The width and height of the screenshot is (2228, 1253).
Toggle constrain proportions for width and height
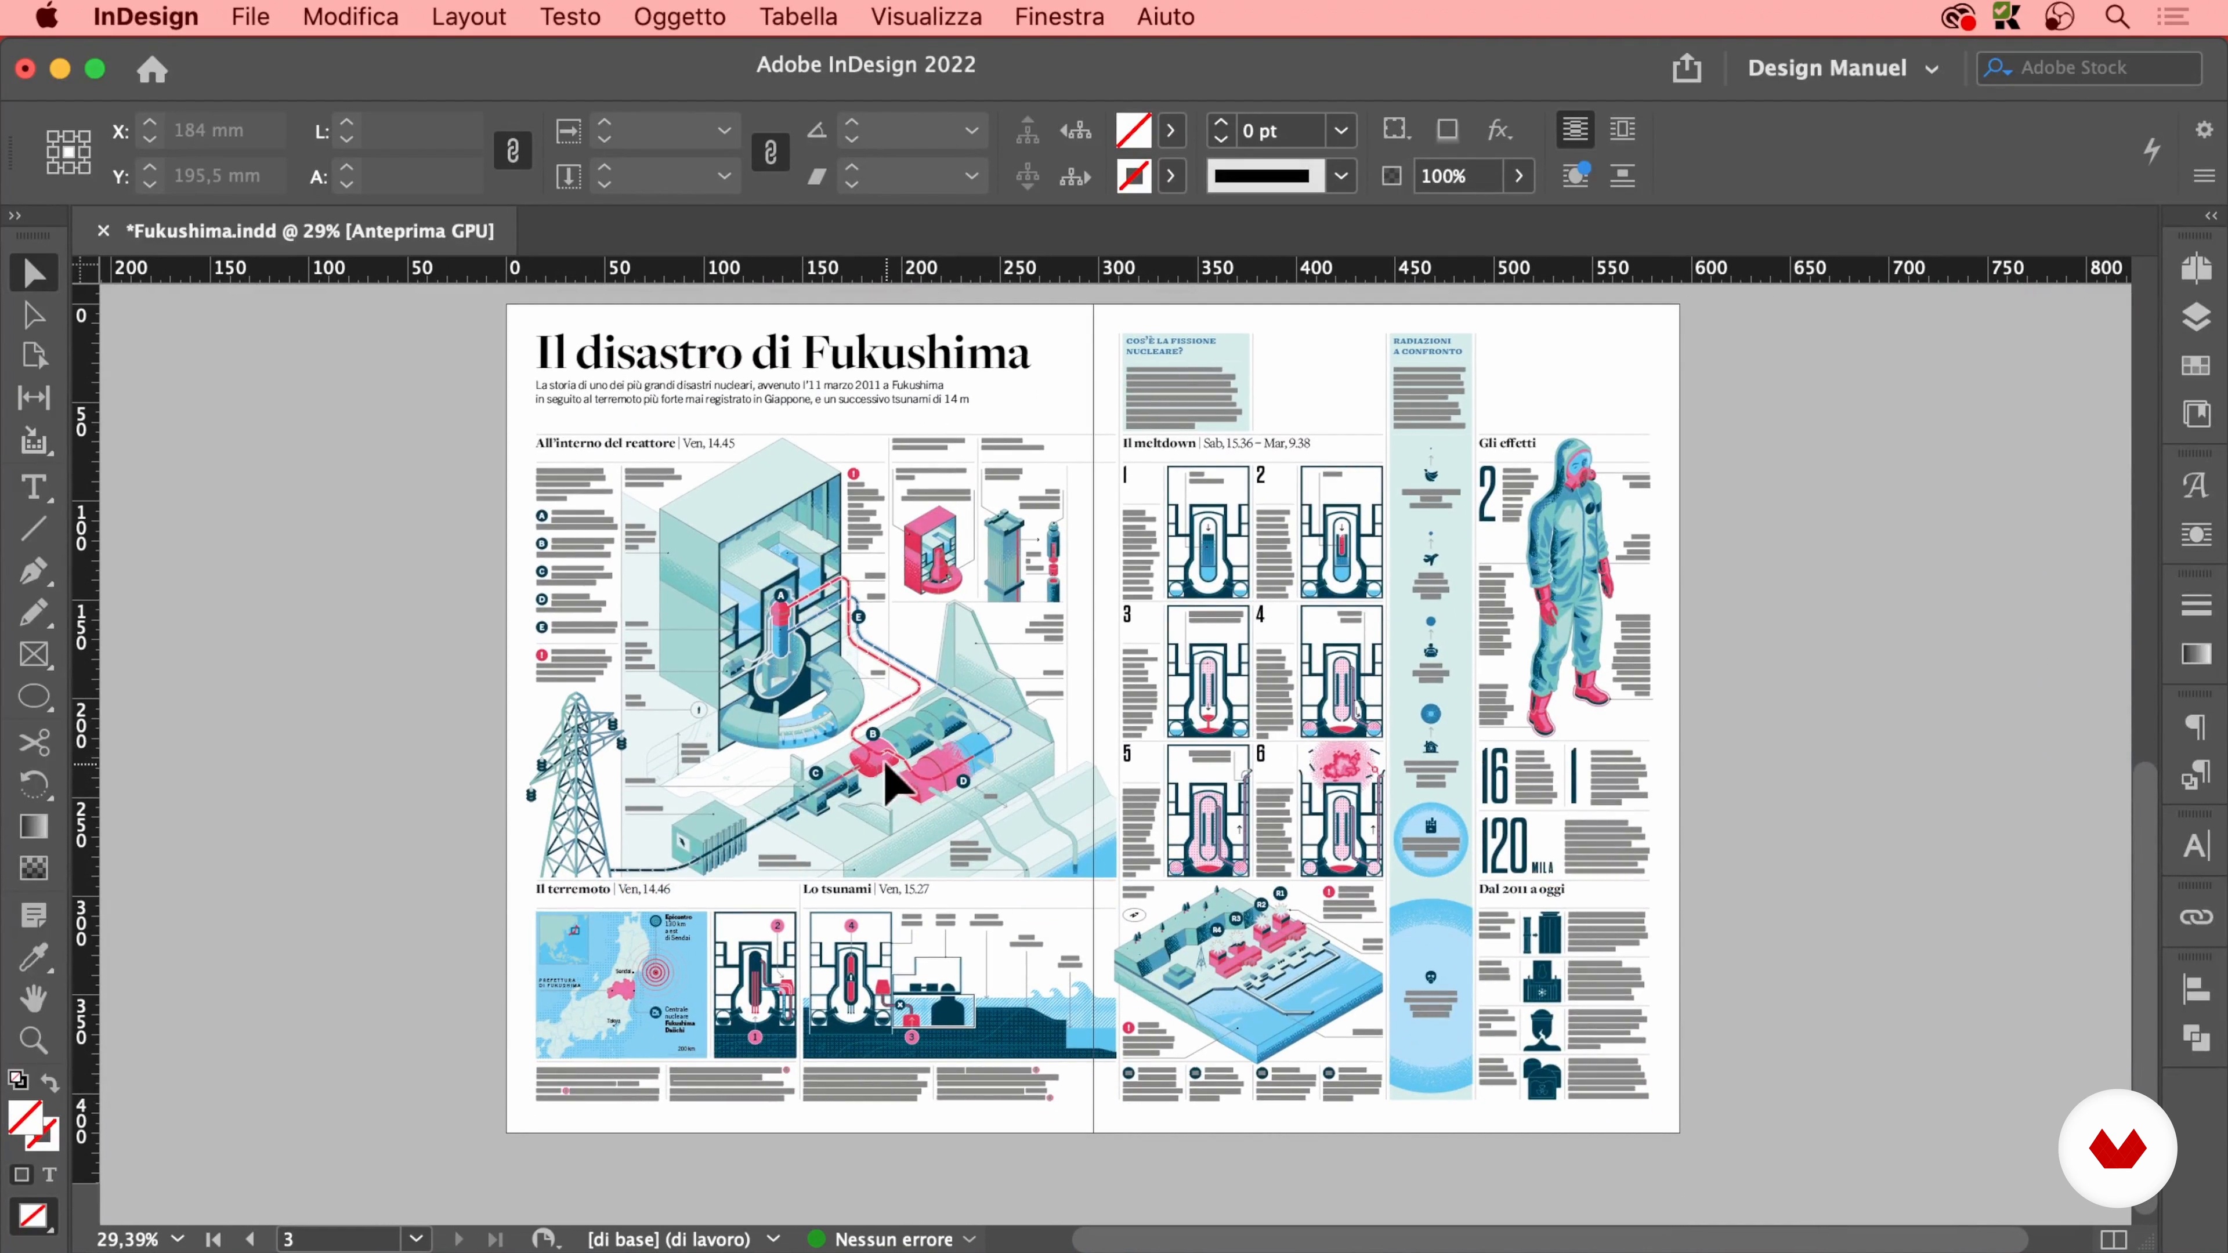tap(513, 151)
